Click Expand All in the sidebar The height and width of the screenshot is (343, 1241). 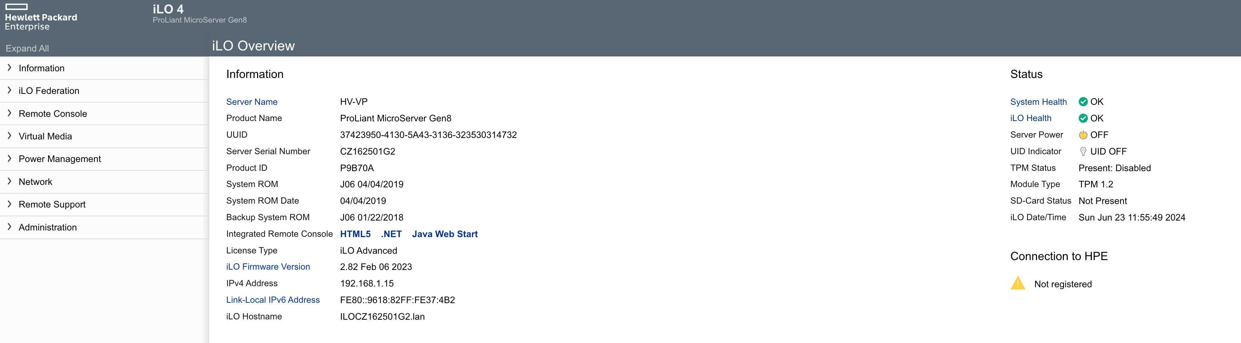tap(27, 48)
